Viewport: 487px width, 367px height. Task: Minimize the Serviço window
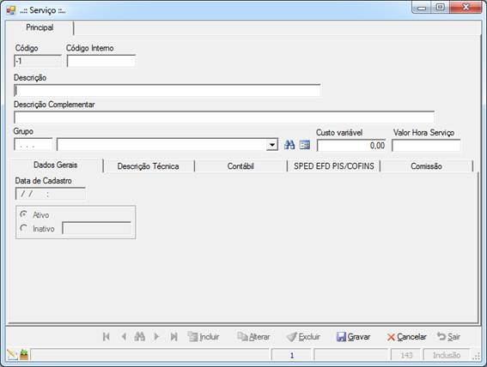tap(422, 8)
